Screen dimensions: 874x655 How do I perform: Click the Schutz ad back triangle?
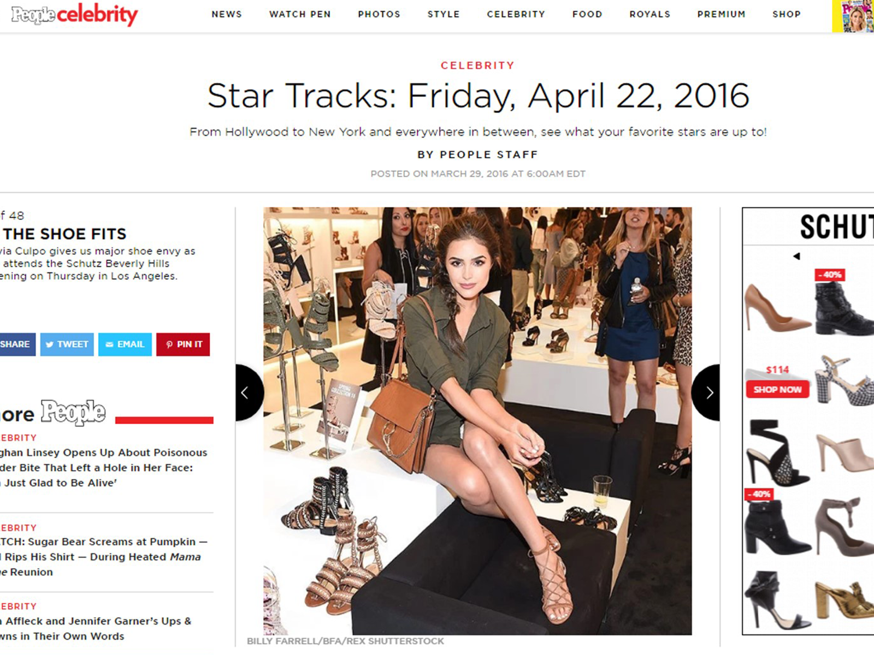[796, 256]
